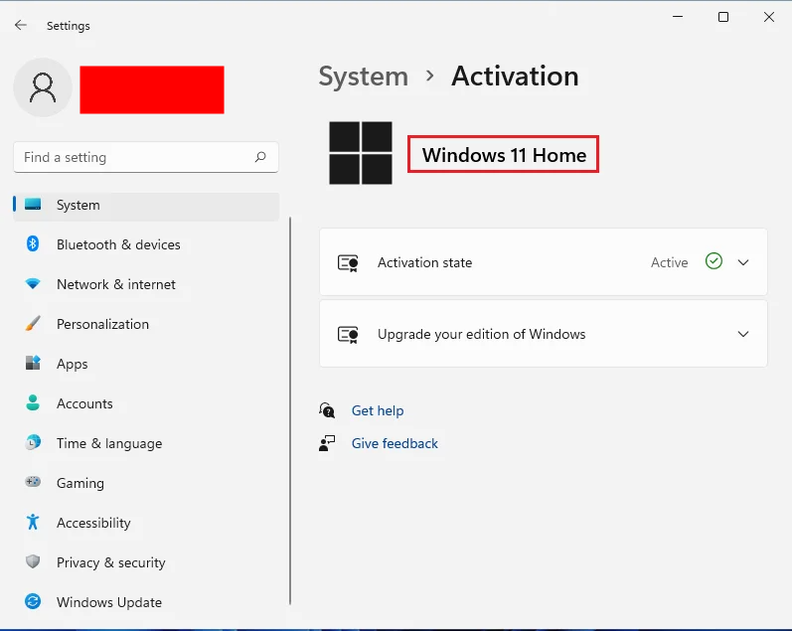
Task: Click the Give feedback person icon
Action: pyautogui.click(x=327, y=443)
